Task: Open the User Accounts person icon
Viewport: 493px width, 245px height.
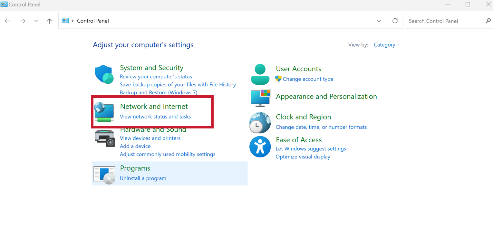Action: (x=260, y=74)
